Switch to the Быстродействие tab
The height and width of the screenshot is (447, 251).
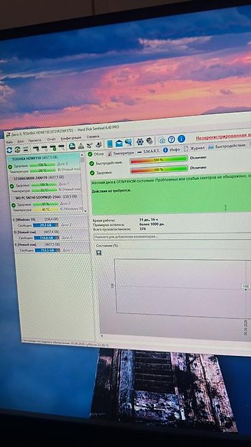tap(227, 145)
